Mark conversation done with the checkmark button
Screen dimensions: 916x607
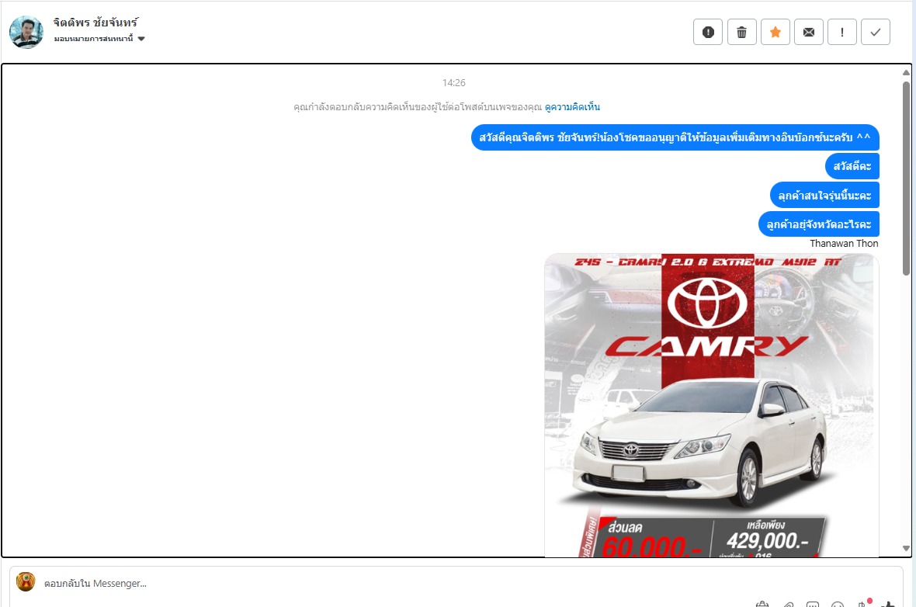pyautogui.click(x=876, y=33)
